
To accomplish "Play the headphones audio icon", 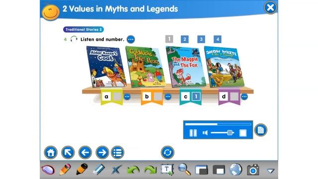I will coord(74,39).
